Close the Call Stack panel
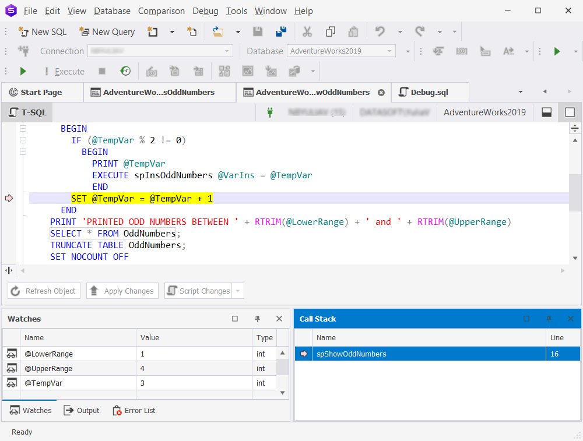This screenshot has height=441, width=583. [x=571, y=319]
